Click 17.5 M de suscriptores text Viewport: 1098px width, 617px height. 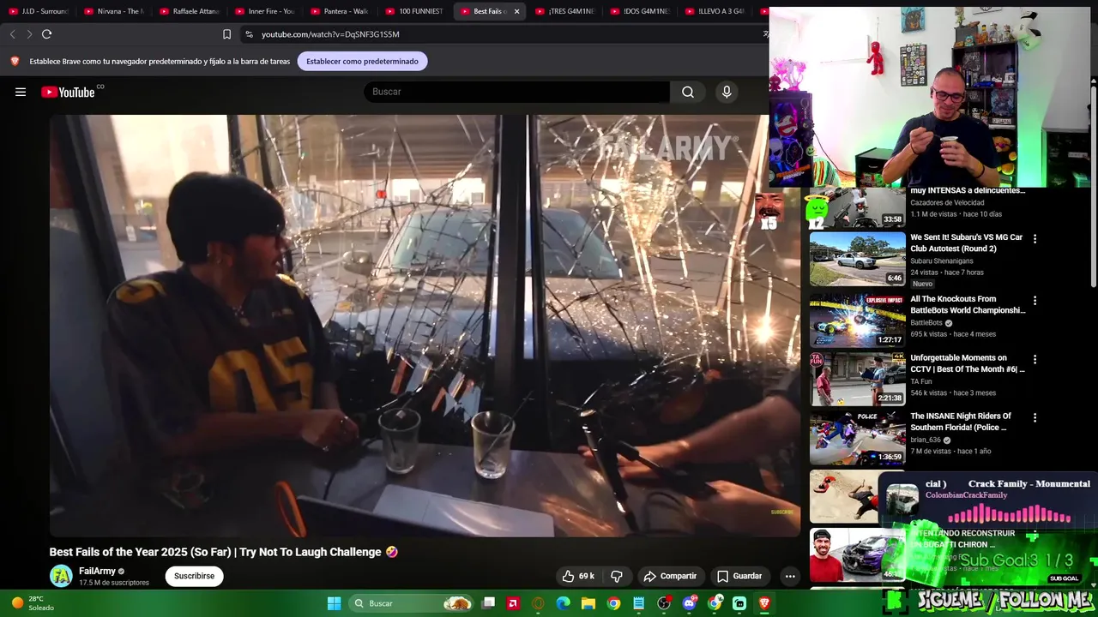pos(114,583)
